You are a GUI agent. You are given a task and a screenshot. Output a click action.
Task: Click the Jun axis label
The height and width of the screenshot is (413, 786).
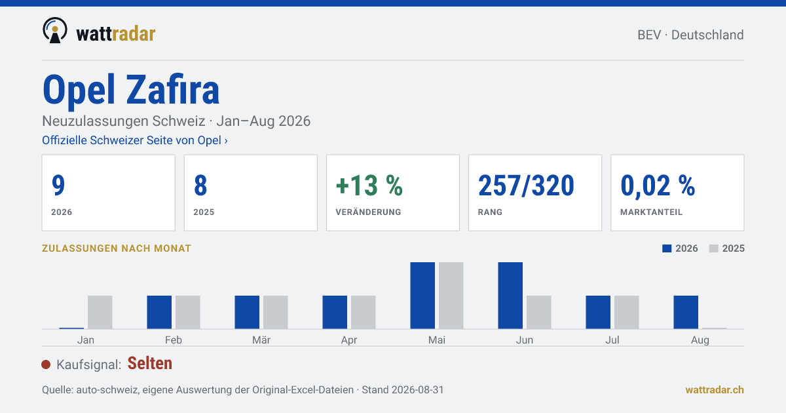pos(525,340)
